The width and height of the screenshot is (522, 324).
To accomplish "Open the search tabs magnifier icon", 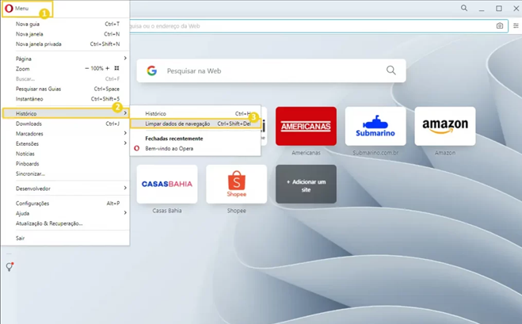I will pos(463,8).
